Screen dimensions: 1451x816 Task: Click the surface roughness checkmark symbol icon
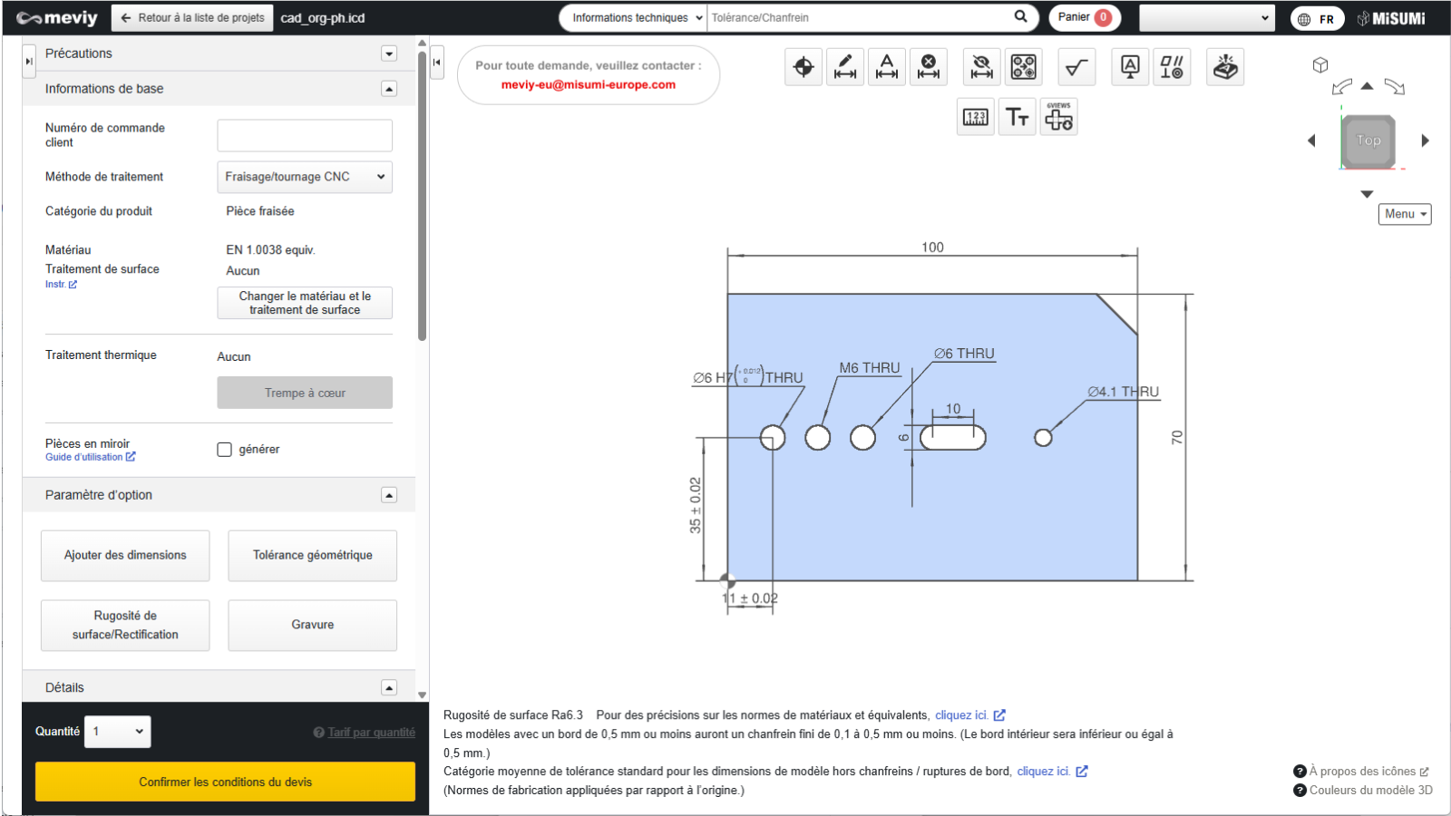(1076, 67)
